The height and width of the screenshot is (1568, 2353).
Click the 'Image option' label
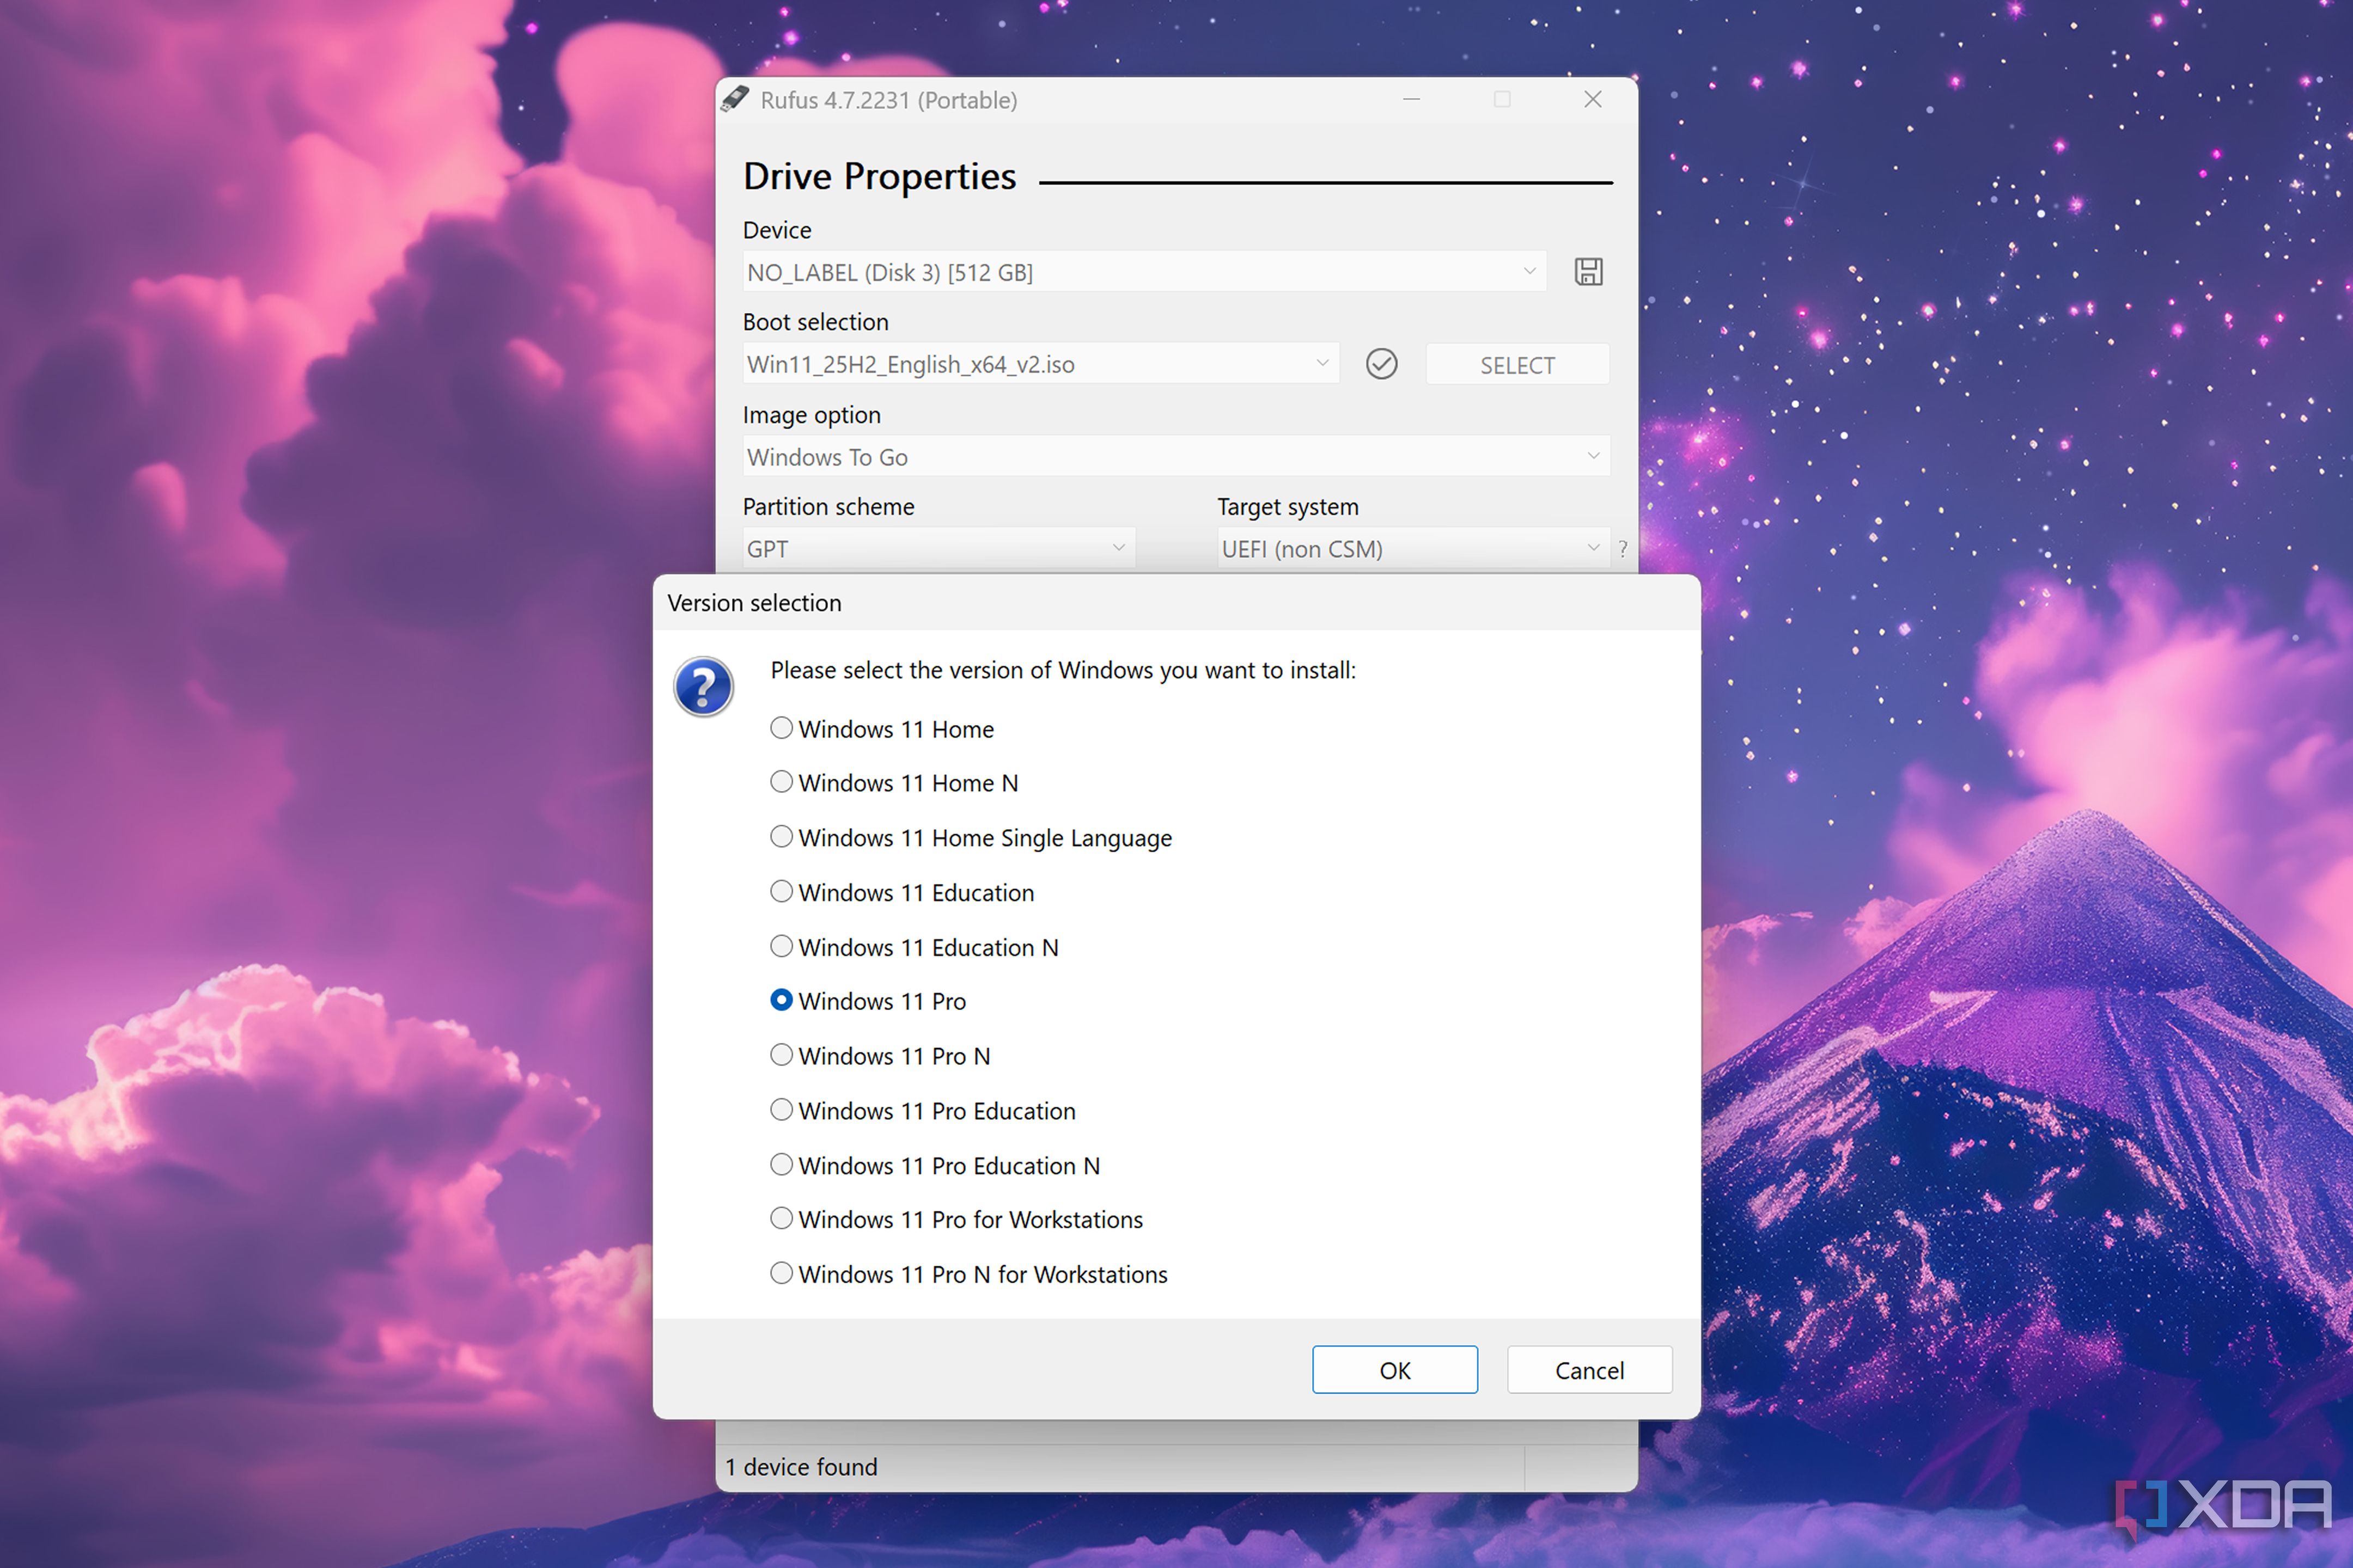pyautogui.click(x=812, y=415)
